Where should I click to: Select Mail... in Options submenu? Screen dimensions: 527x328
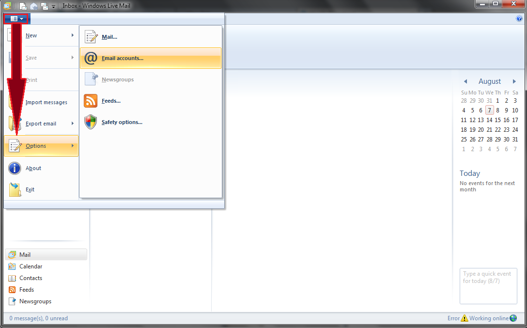(x=151, y=37)
